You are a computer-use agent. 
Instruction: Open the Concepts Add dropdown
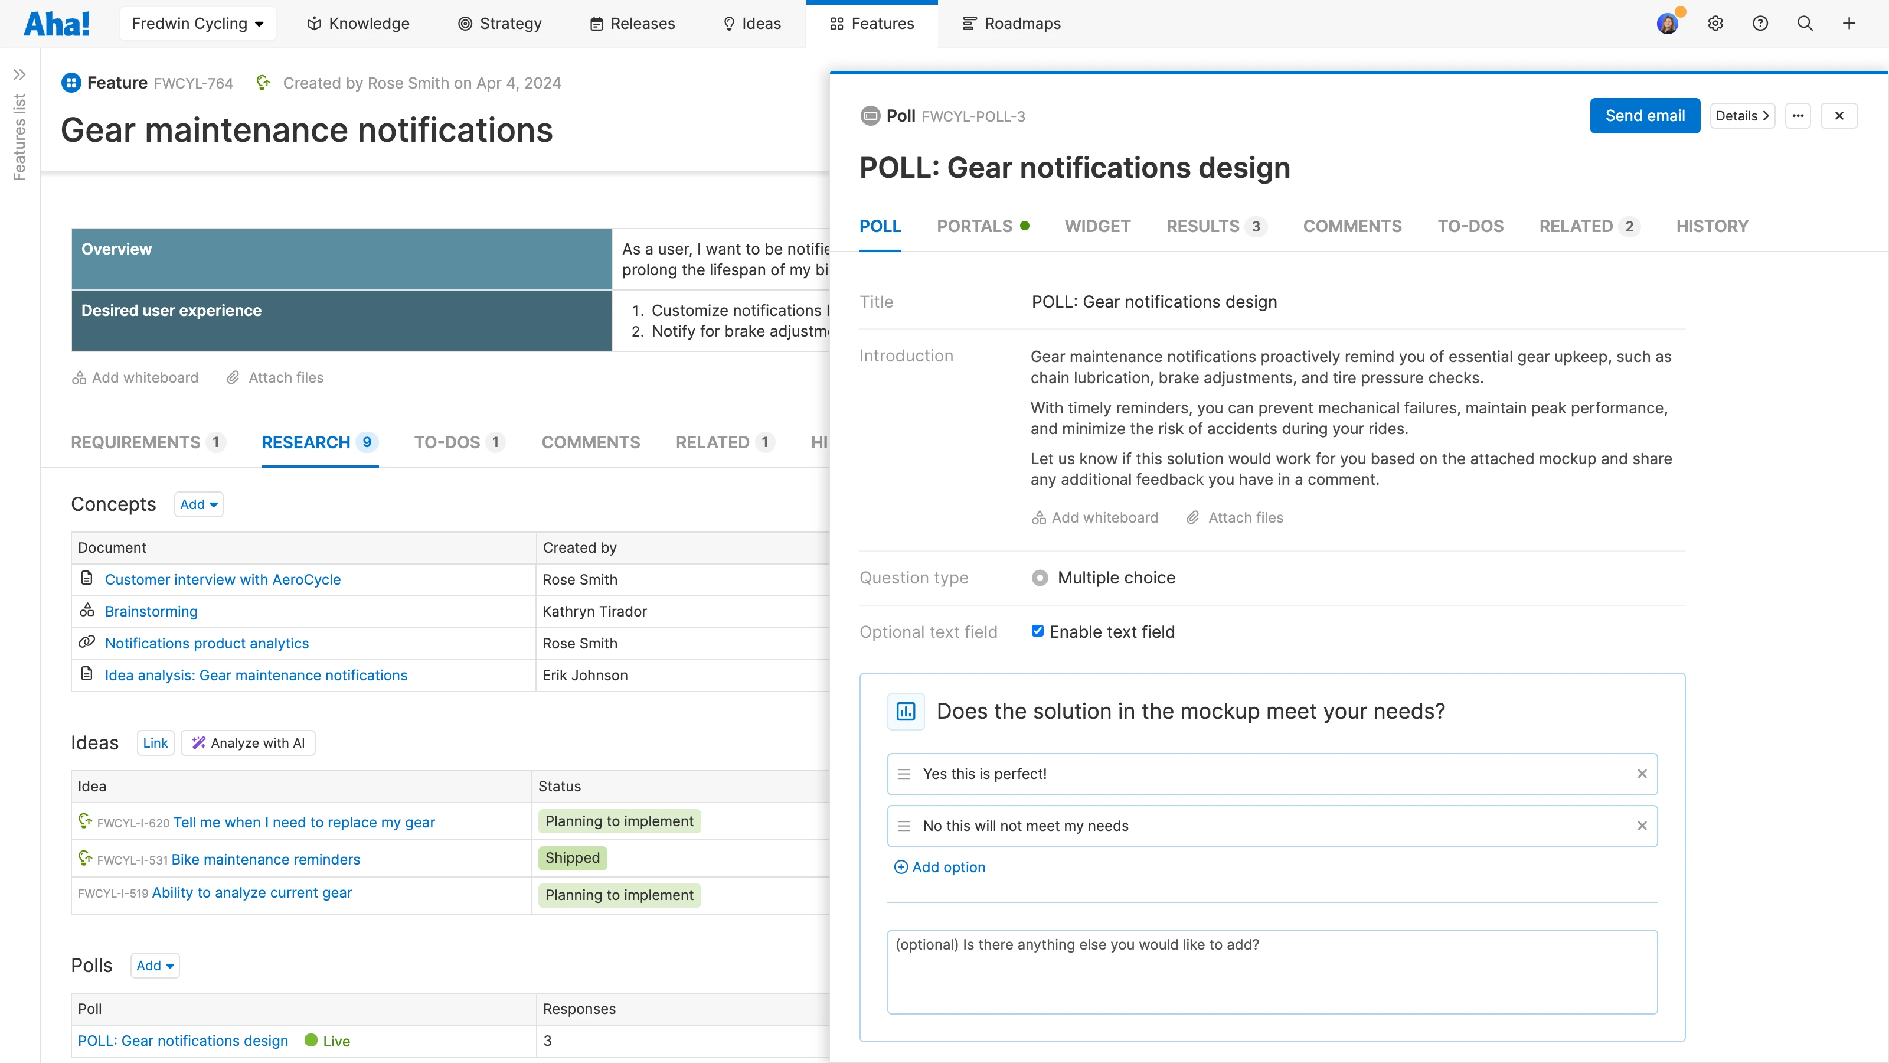point(199,505)
